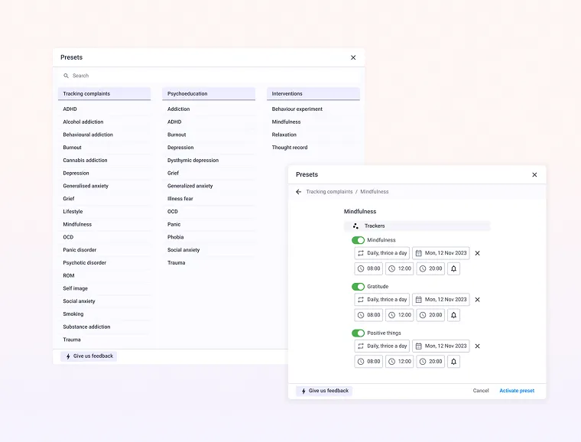Expand the Trackers section header bar
Image resolution: width=581 pixels, height=442 pixels.
(x=417, y=226)
